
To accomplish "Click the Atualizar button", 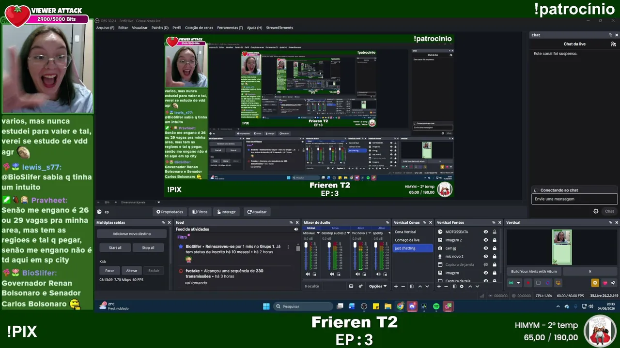I will pyautogui.click(x=257, y=212).
